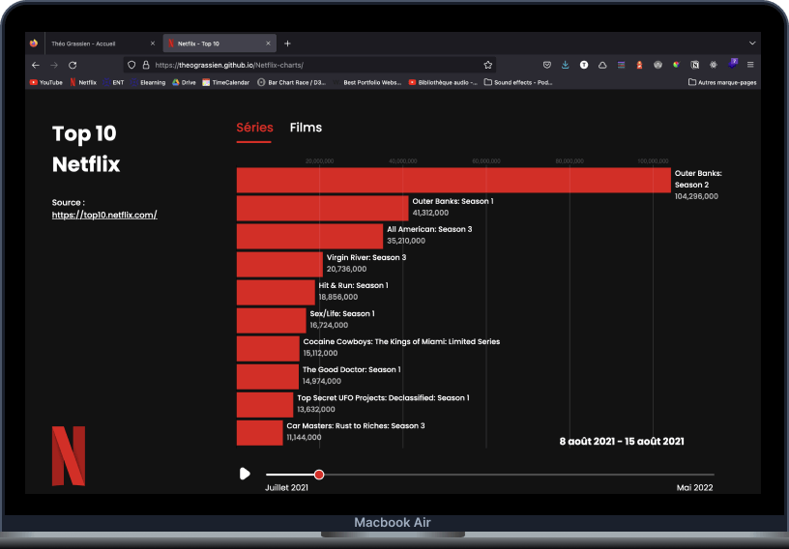Viewport: 789px width, 549px height.
Task: Open the Drive bookmark
Action: pos(184,82)
